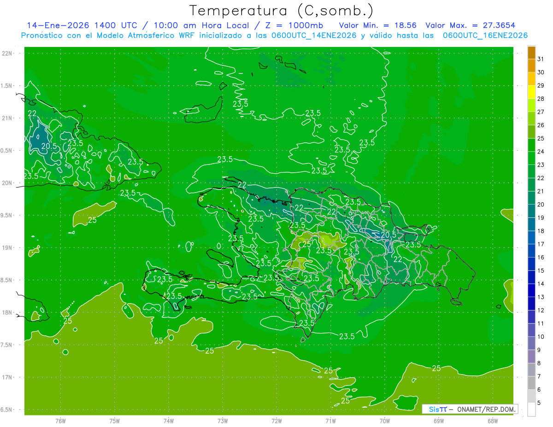Click the '0600UTC_16ENE2026' valid-until time text
The width and height of the screenshot is (553, 427).
click(485, 35)
